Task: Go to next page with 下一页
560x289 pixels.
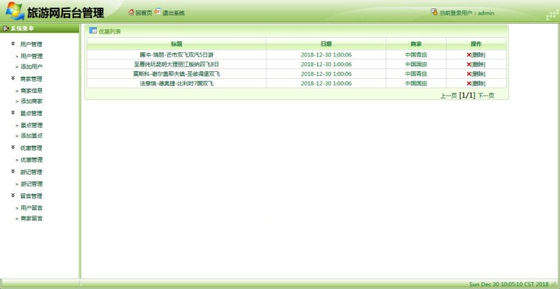Action: click(486, 96)
